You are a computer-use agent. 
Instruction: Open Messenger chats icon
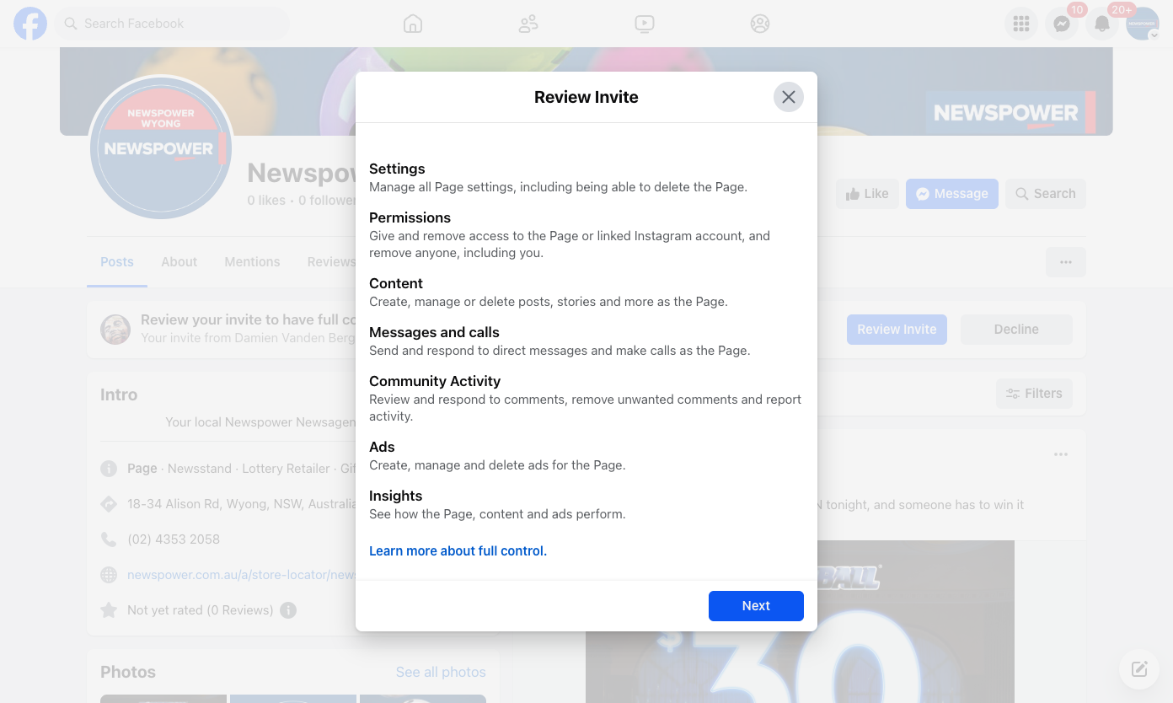point(1062,24)
